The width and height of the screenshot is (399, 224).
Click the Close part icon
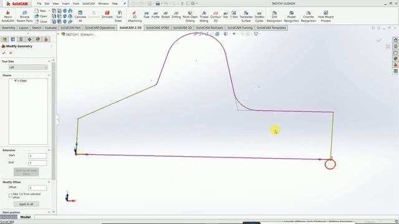41,22
